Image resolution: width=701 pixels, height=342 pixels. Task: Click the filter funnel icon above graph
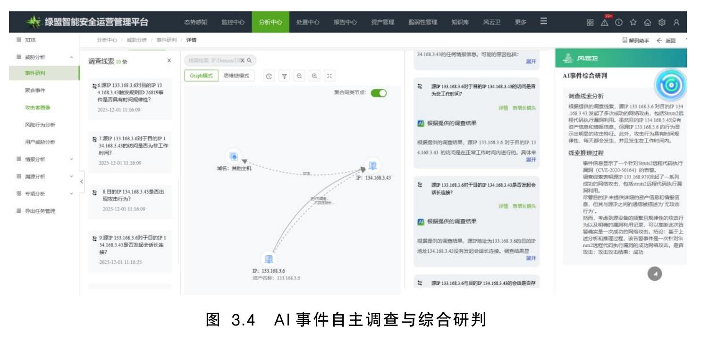pyautogui.click(x=284, y=76)
